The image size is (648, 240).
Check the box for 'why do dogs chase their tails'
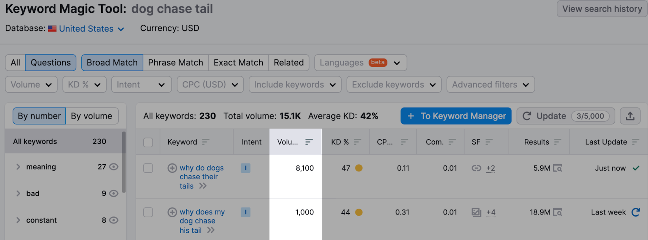(148, 168)
